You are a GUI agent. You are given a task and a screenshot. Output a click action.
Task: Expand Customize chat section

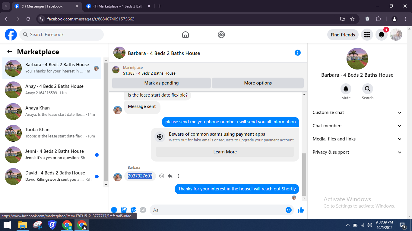click(x=357, y=112)
